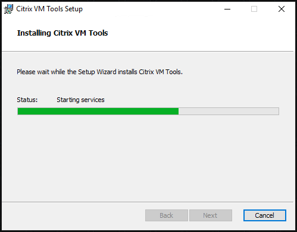Click the Citrix VM Tools installer icon

click(8, 9)
